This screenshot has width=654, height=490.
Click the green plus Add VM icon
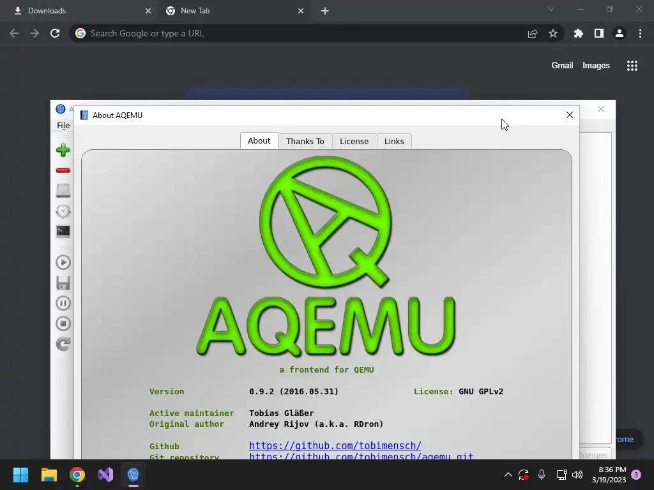pos(63,150)
